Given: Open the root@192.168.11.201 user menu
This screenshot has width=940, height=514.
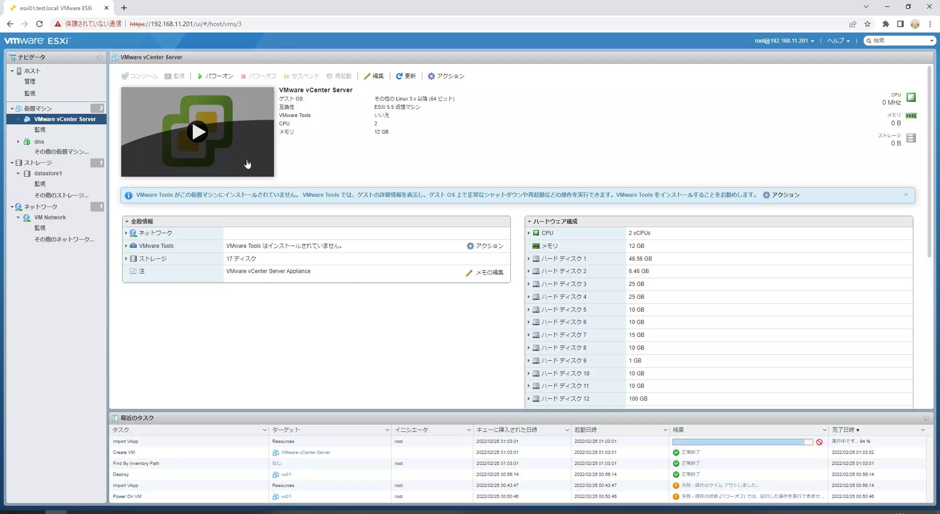Looking at the screenshot, I should [784, 41].
